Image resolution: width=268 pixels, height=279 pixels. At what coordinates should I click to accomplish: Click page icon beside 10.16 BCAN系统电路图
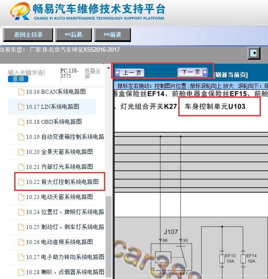point(21,92)
